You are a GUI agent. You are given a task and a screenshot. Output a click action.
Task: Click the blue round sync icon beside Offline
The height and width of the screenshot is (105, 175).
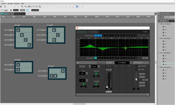(x=28, y=10)
